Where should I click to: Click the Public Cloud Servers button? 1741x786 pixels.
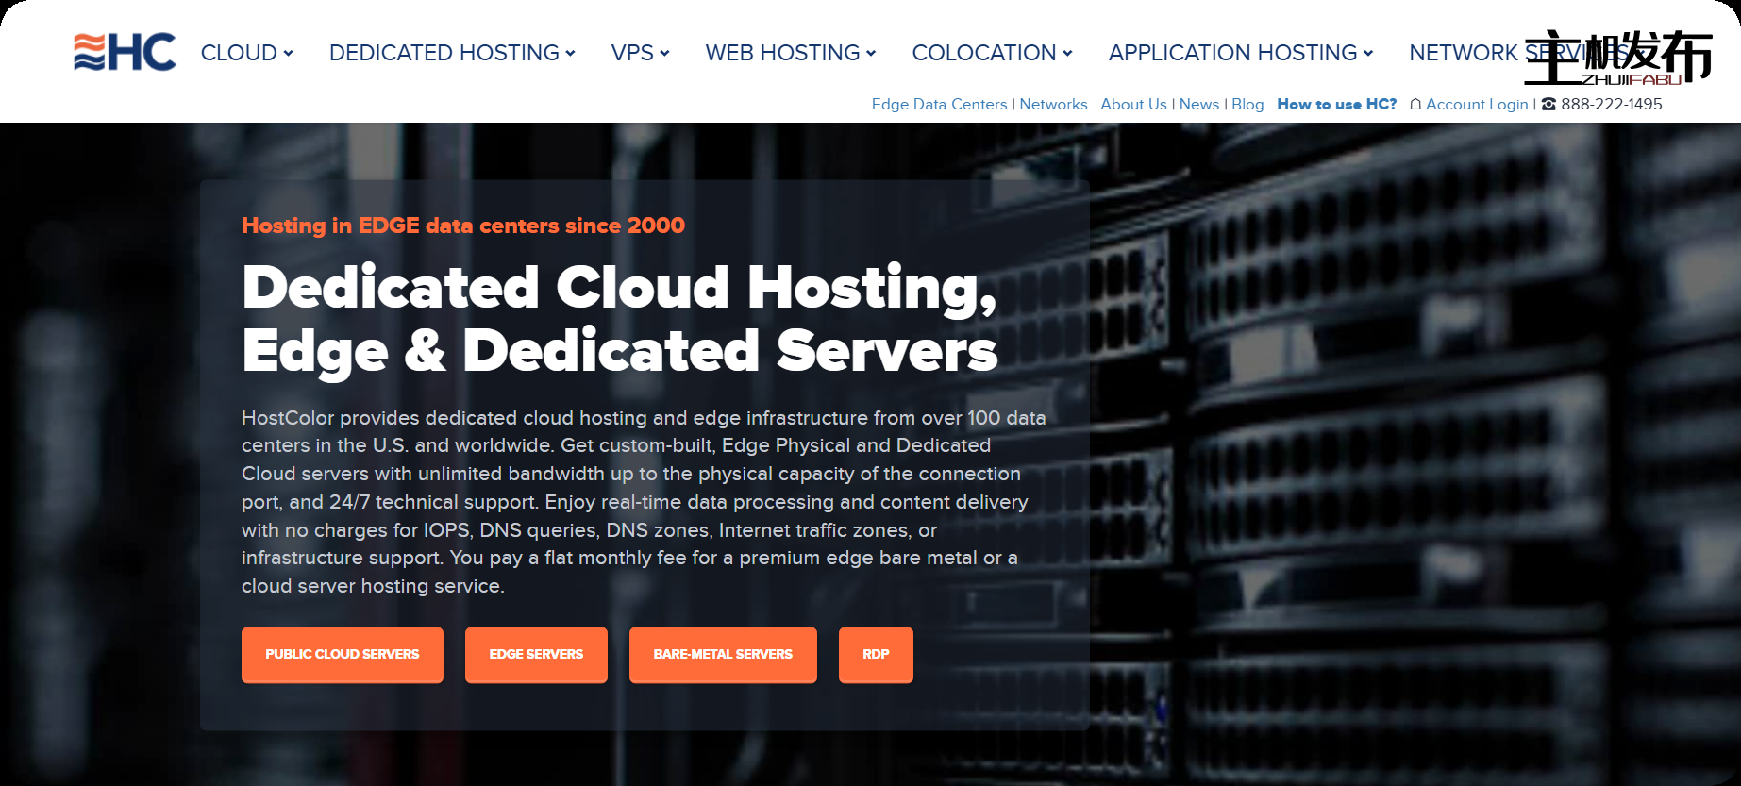pos(342,654)
